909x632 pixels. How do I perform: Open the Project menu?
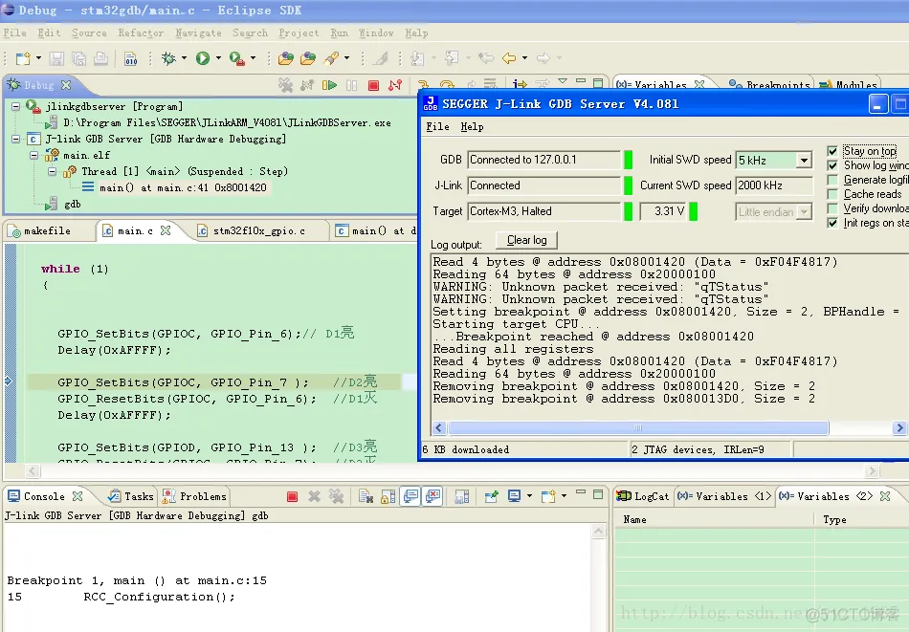[x=299, y=33]
